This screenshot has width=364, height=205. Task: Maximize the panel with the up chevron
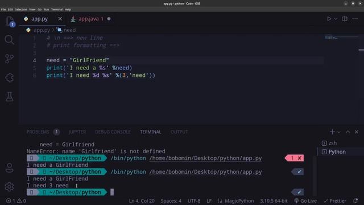pos(348,132)
